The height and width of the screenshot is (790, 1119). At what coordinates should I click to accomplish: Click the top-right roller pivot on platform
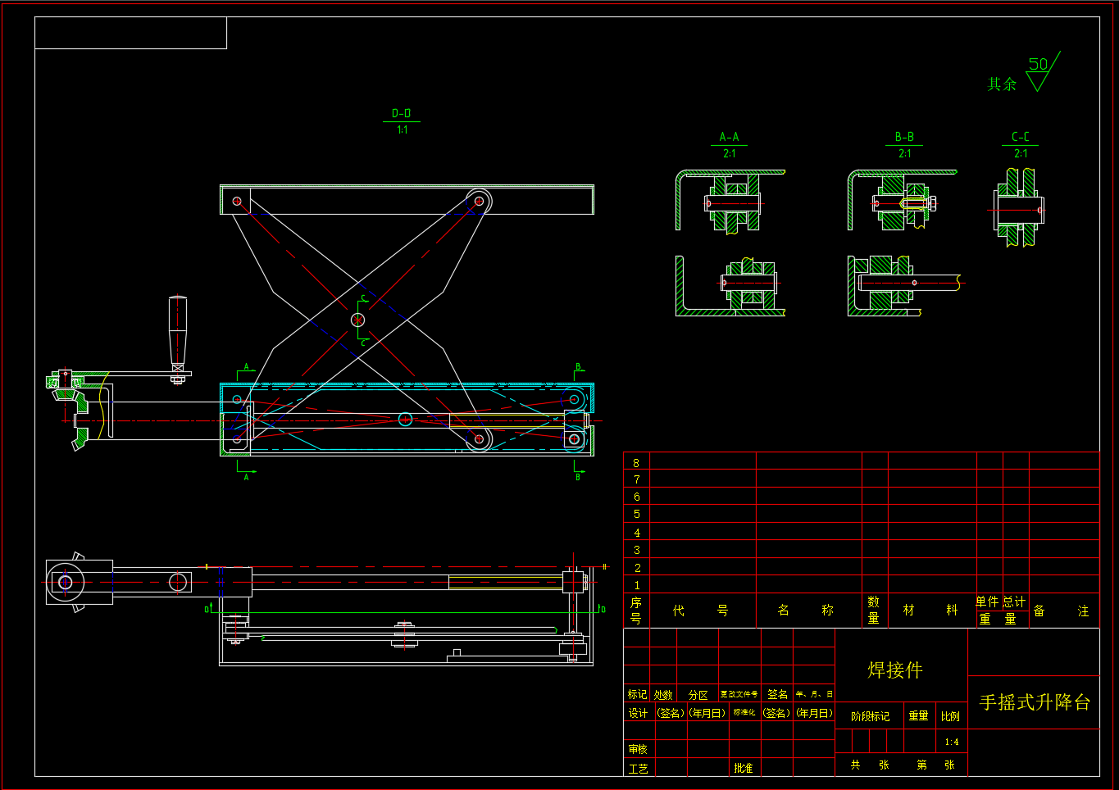(479, 201)
